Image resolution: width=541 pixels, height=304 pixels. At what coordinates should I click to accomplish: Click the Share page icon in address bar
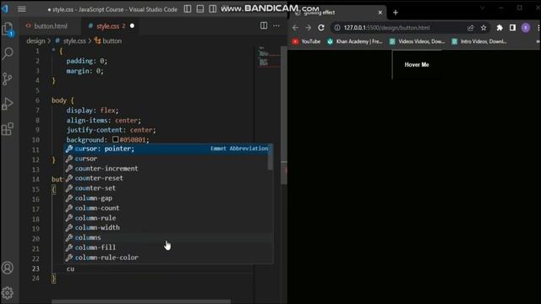coord(470,28)
